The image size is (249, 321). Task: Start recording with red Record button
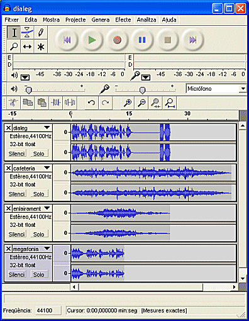[117, 40]
